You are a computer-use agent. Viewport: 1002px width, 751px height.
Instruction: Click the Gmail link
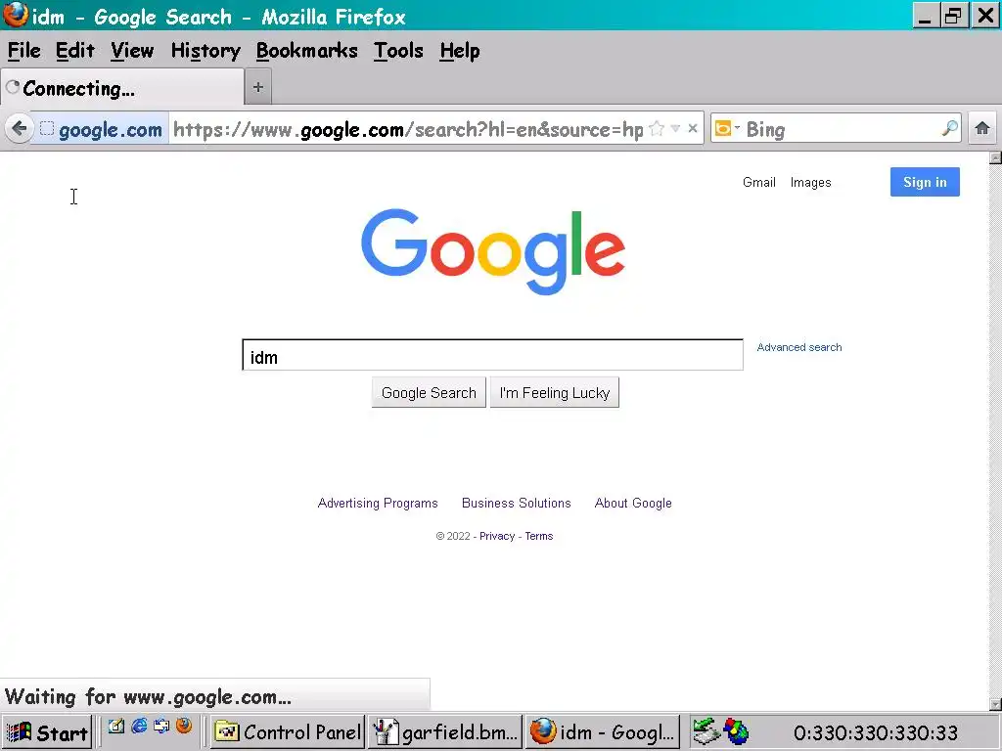point(758,183)
